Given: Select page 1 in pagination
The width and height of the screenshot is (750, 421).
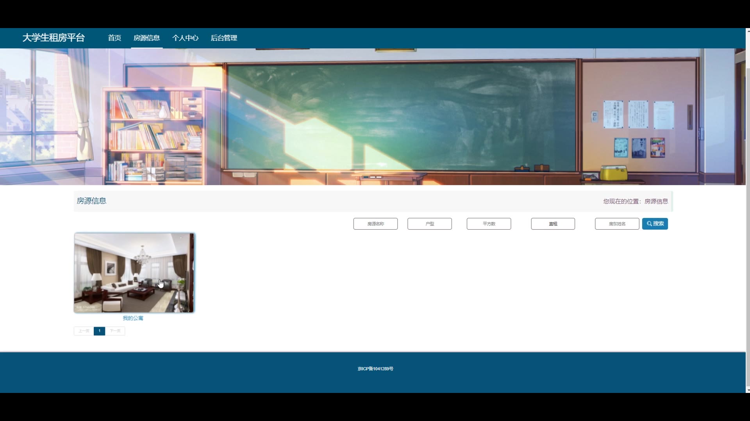Looking at the screenshot, I should click(x=99, y=331).
